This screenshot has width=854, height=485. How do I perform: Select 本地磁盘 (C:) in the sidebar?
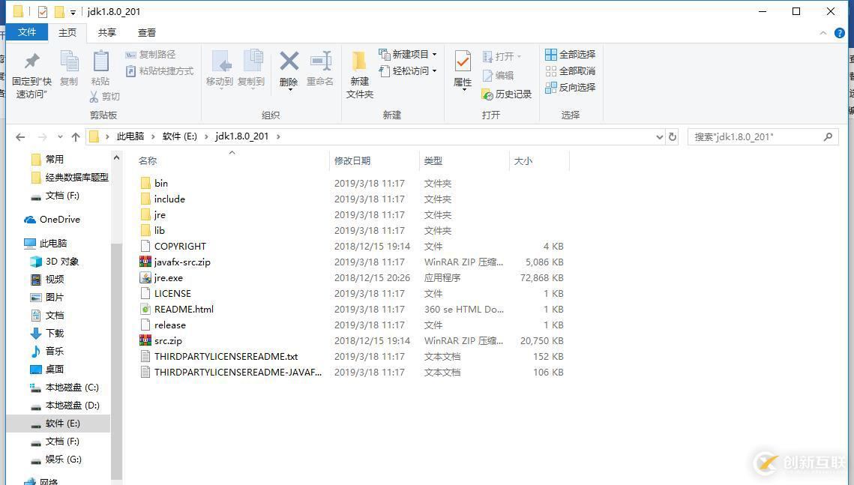pos(64,388)
